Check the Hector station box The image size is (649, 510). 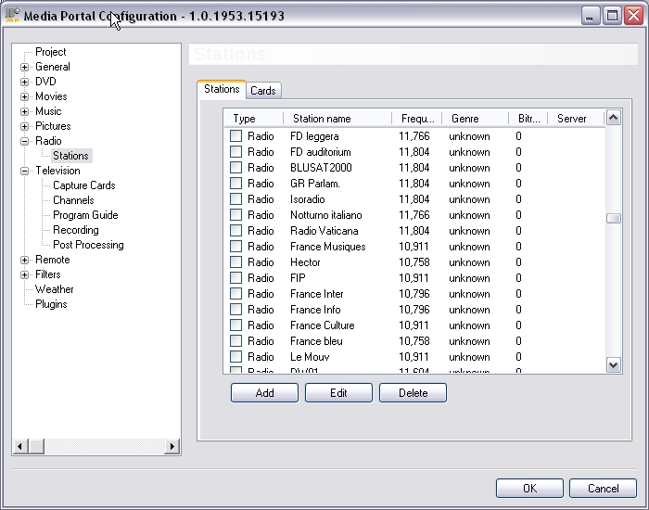tap(235, 261)
